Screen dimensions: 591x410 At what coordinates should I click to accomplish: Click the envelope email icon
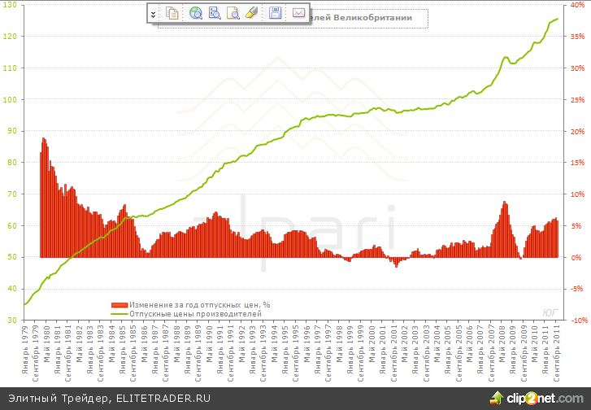298,13
